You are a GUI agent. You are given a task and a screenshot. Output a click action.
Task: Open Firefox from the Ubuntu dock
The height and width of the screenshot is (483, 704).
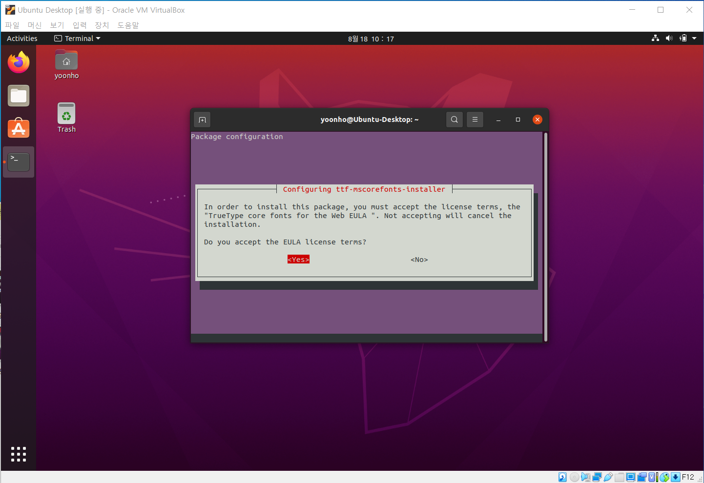click(19, 62)
